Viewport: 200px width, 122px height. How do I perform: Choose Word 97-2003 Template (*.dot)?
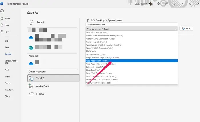click(x=132, y=48)
